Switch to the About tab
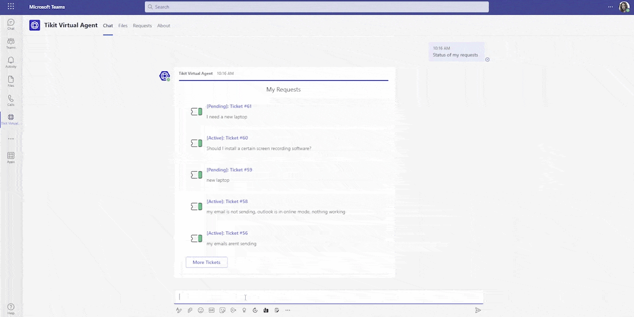634x317 pixels. tap(163, 26)
